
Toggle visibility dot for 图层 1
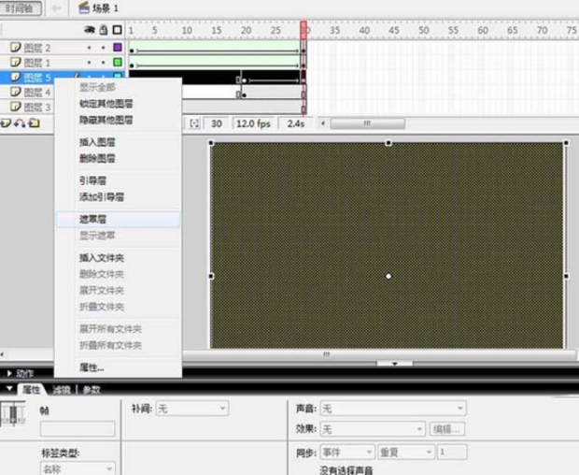point(89,63)
